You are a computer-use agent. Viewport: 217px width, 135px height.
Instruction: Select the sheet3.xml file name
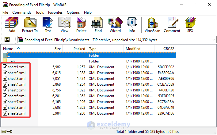17,79
